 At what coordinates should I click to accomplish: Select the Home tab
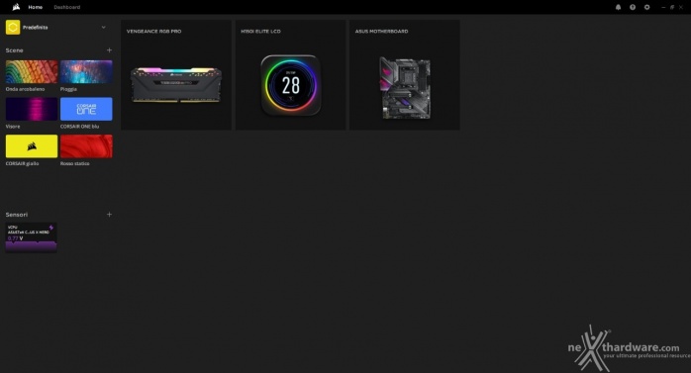click(x=36, y=7)
